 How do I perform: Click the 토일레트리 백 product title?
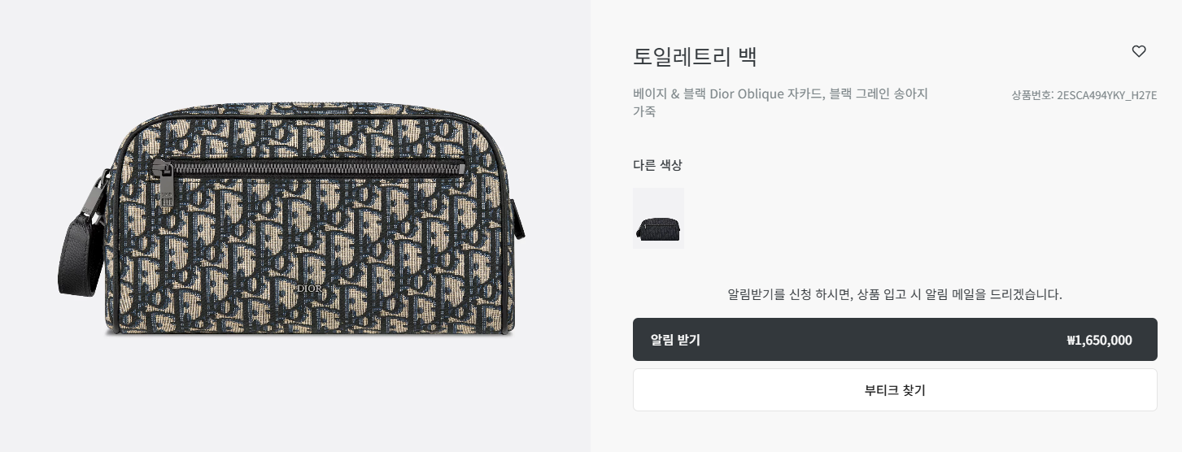pyautogui.click(x=695, y=57)
